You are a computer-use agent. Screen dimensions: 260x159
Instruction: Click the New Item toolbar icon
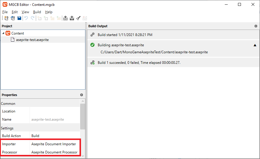39,18
